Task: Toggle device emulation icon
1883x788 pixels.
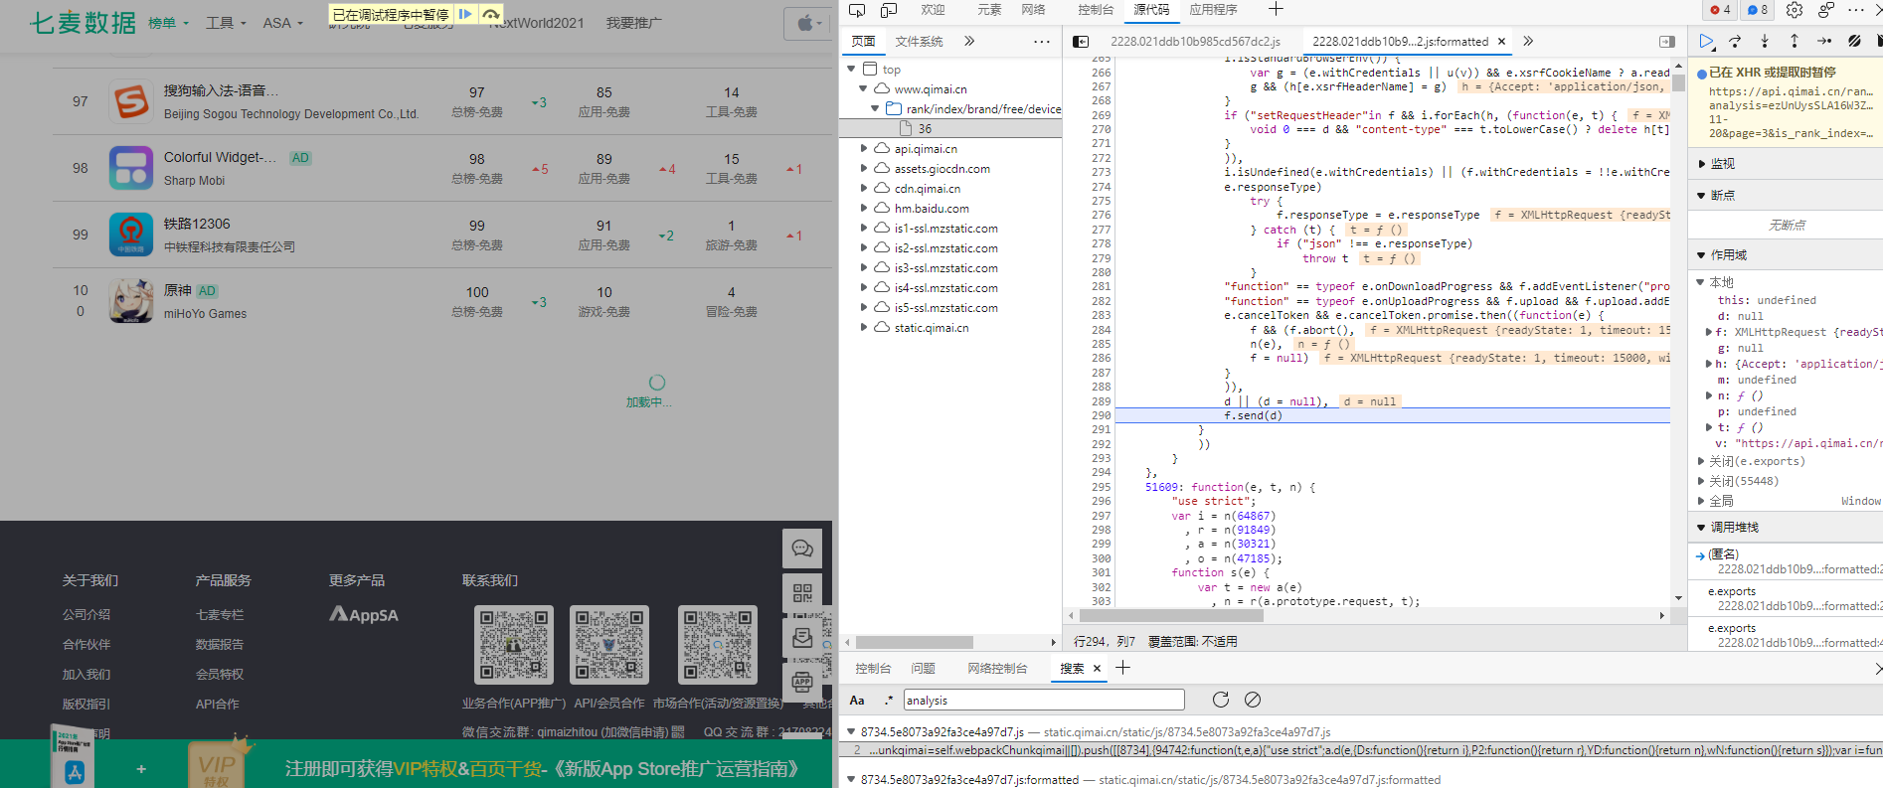Action: 889,10
